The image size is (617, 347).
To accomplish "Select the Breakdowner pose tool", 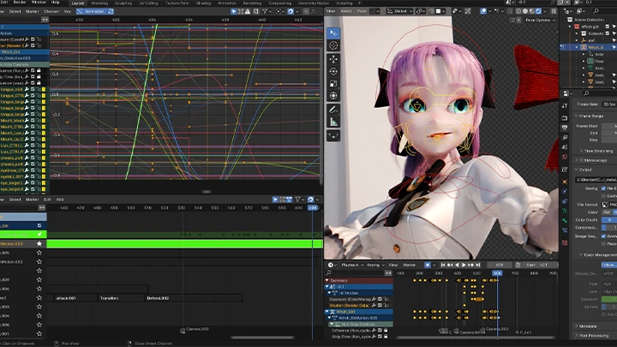I will (333, 135).
